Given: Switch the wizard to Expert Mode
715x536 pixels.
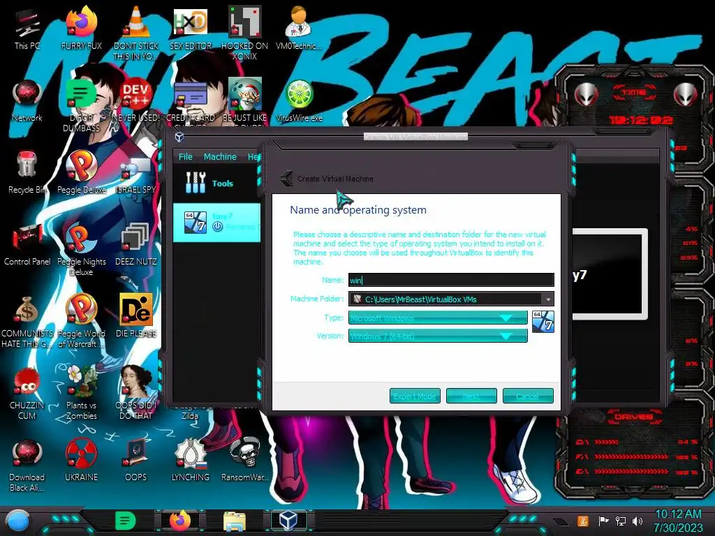Looking at the screenshot, I should point(415,396).
